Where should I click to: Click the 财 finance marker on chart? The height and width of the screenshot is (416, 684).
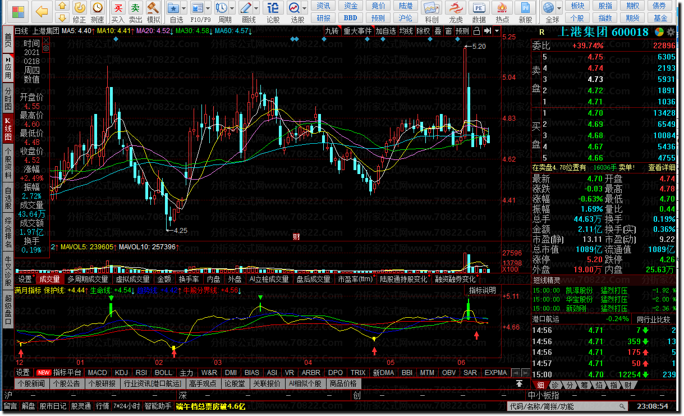coord(296,236)
